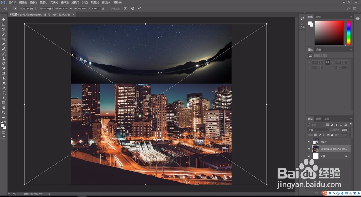Toggle Quick Mask mode in toolbar
Viewport: 361px width, 197px height.
click(4, 132)
